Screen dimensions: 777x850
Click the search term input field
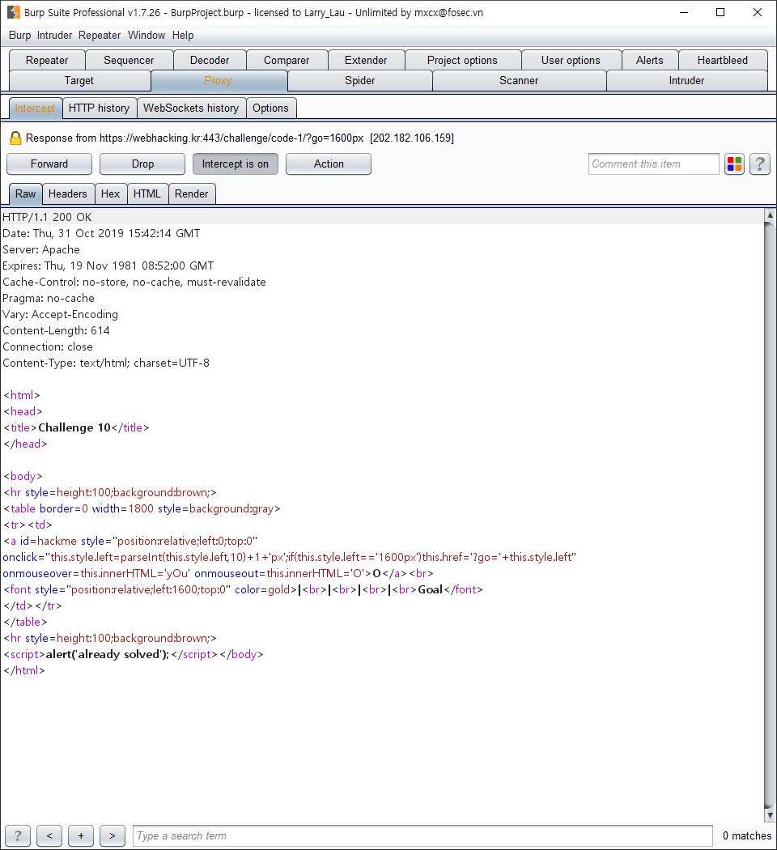click(x=422, y=835)
